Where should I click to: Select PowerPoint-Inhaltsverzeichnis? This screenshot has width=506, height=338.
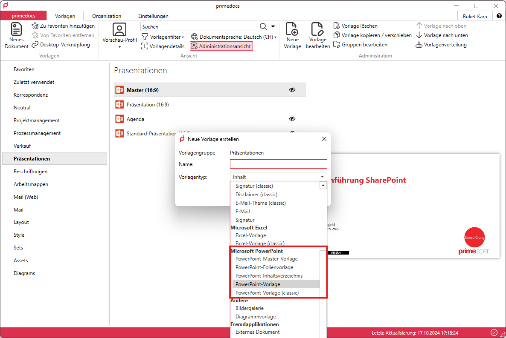(x=269, y=275)
